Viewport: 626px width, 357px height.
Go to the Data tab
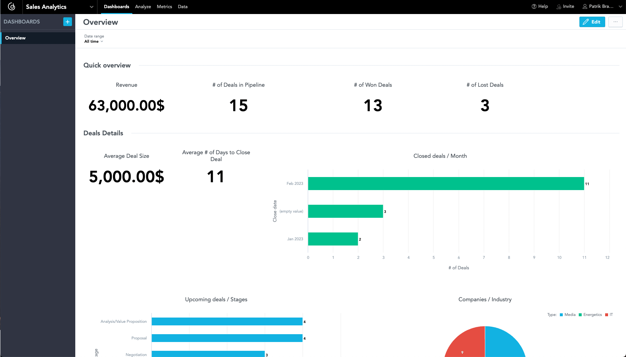point(182,7)
